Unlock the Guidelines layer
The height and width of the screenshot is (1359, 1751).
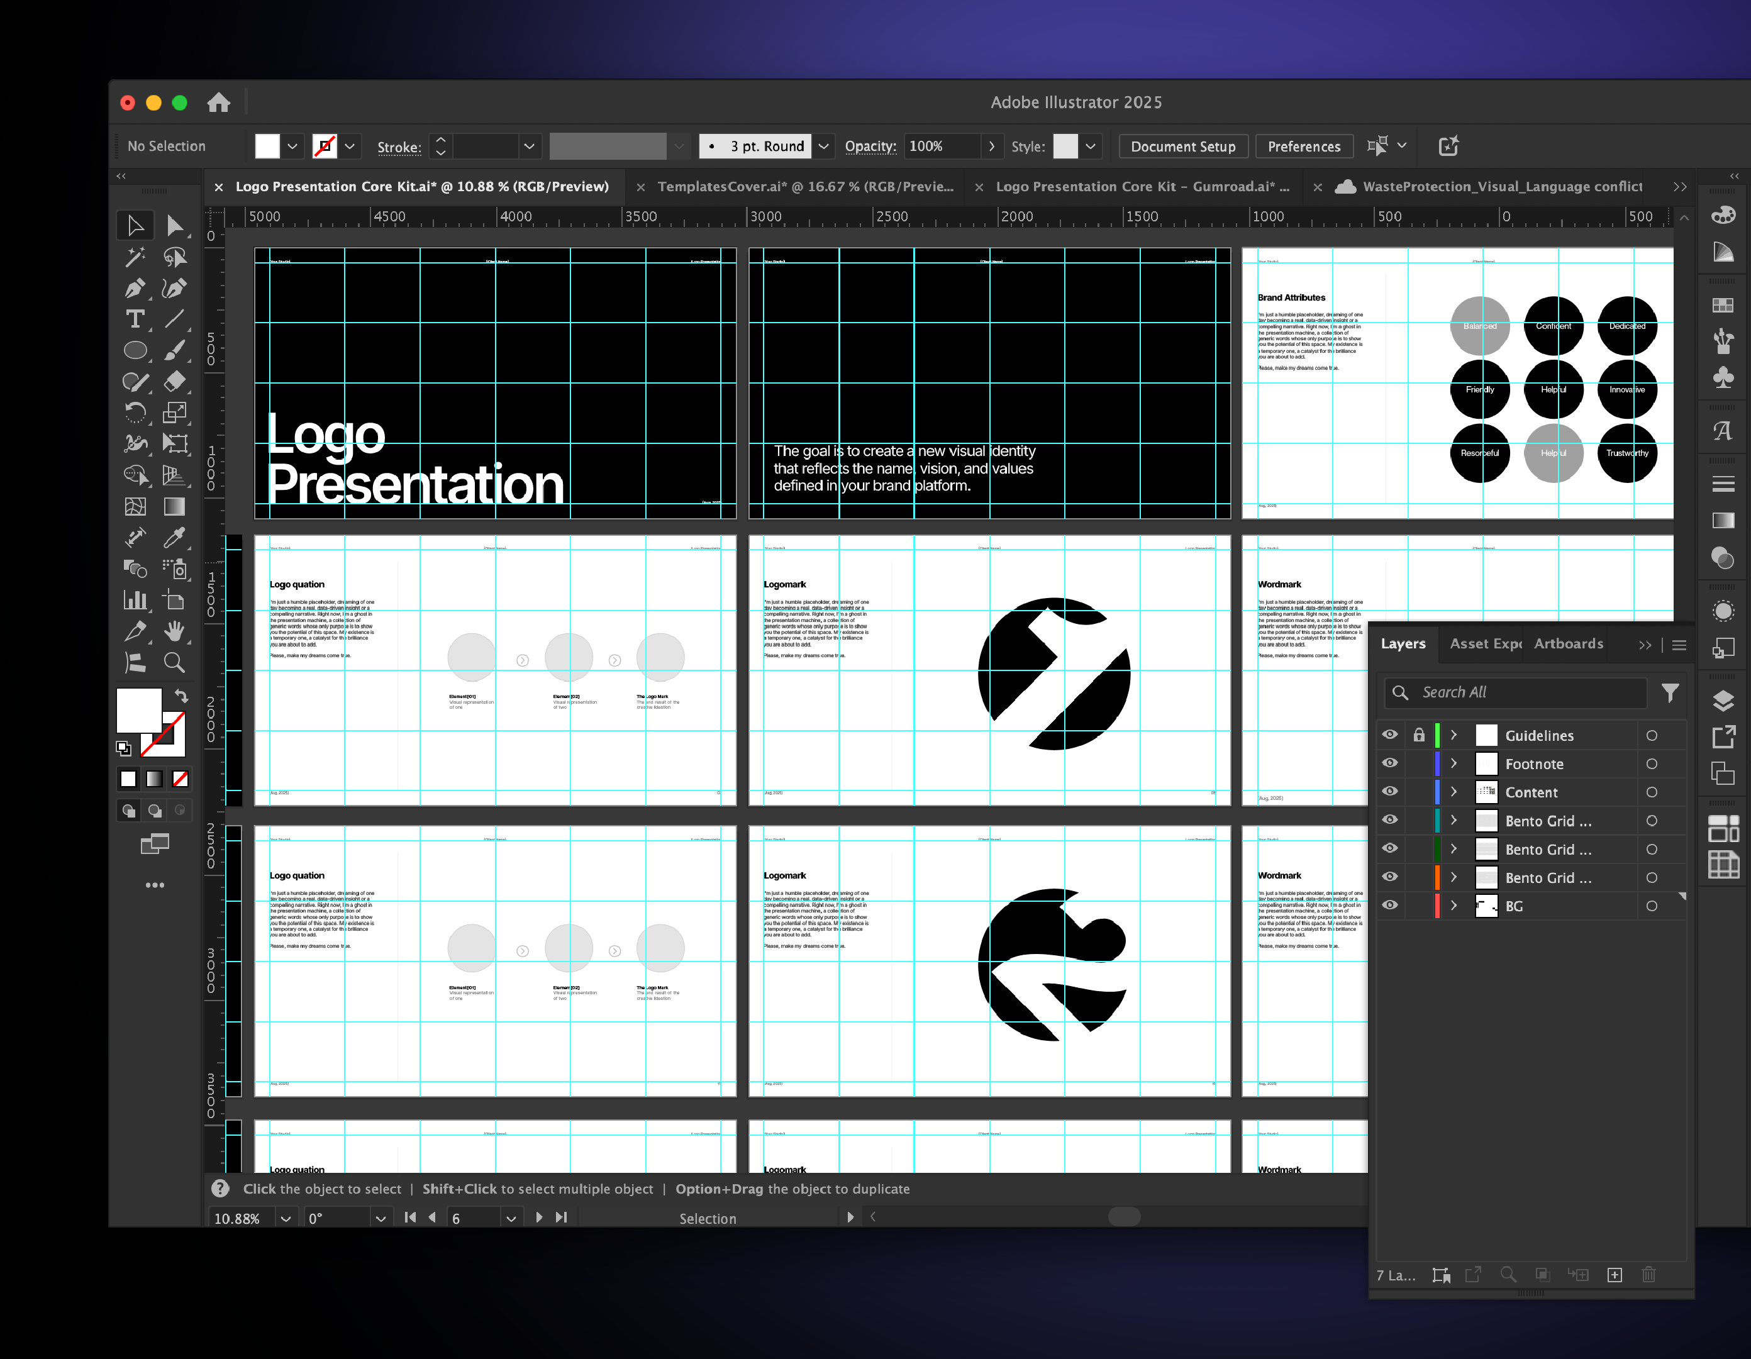click(x=1419, y=735)
